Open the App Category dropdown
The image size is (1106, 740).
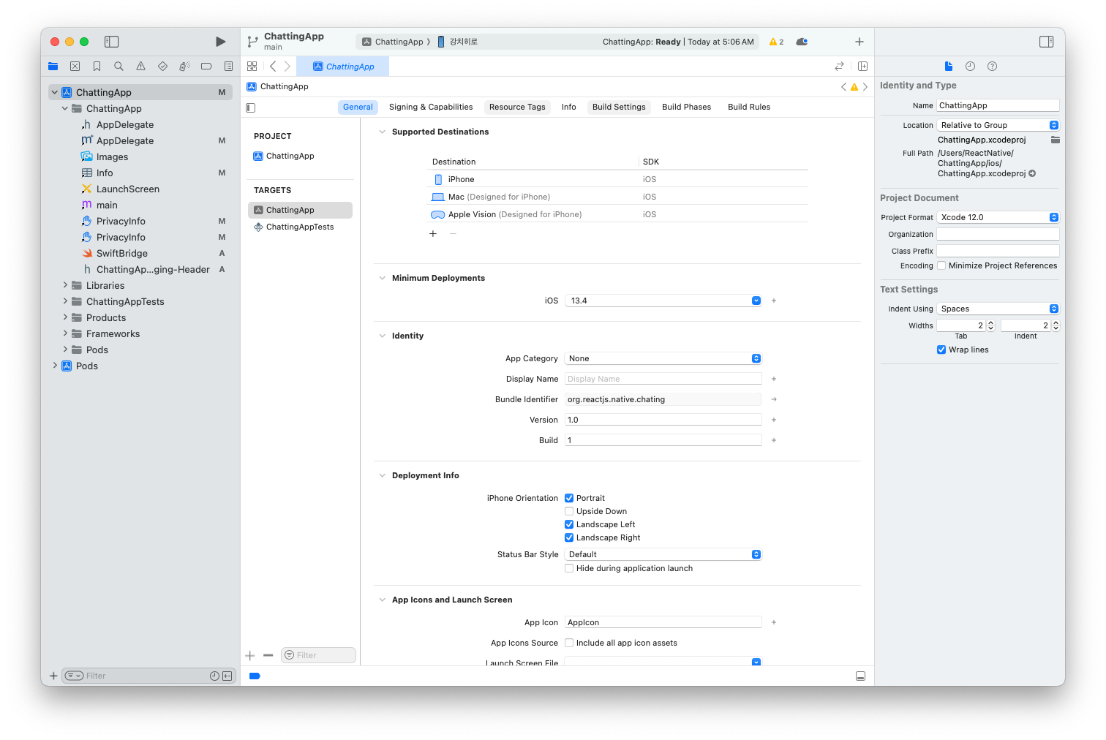point(663,358)
